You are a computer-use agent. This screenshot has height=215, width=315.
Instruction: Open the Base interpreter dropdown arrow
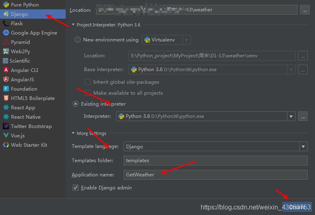pos(291,69)
